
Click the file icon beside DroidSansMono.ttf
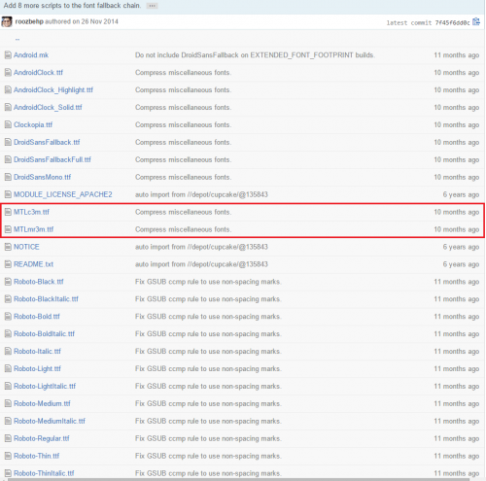8,177
